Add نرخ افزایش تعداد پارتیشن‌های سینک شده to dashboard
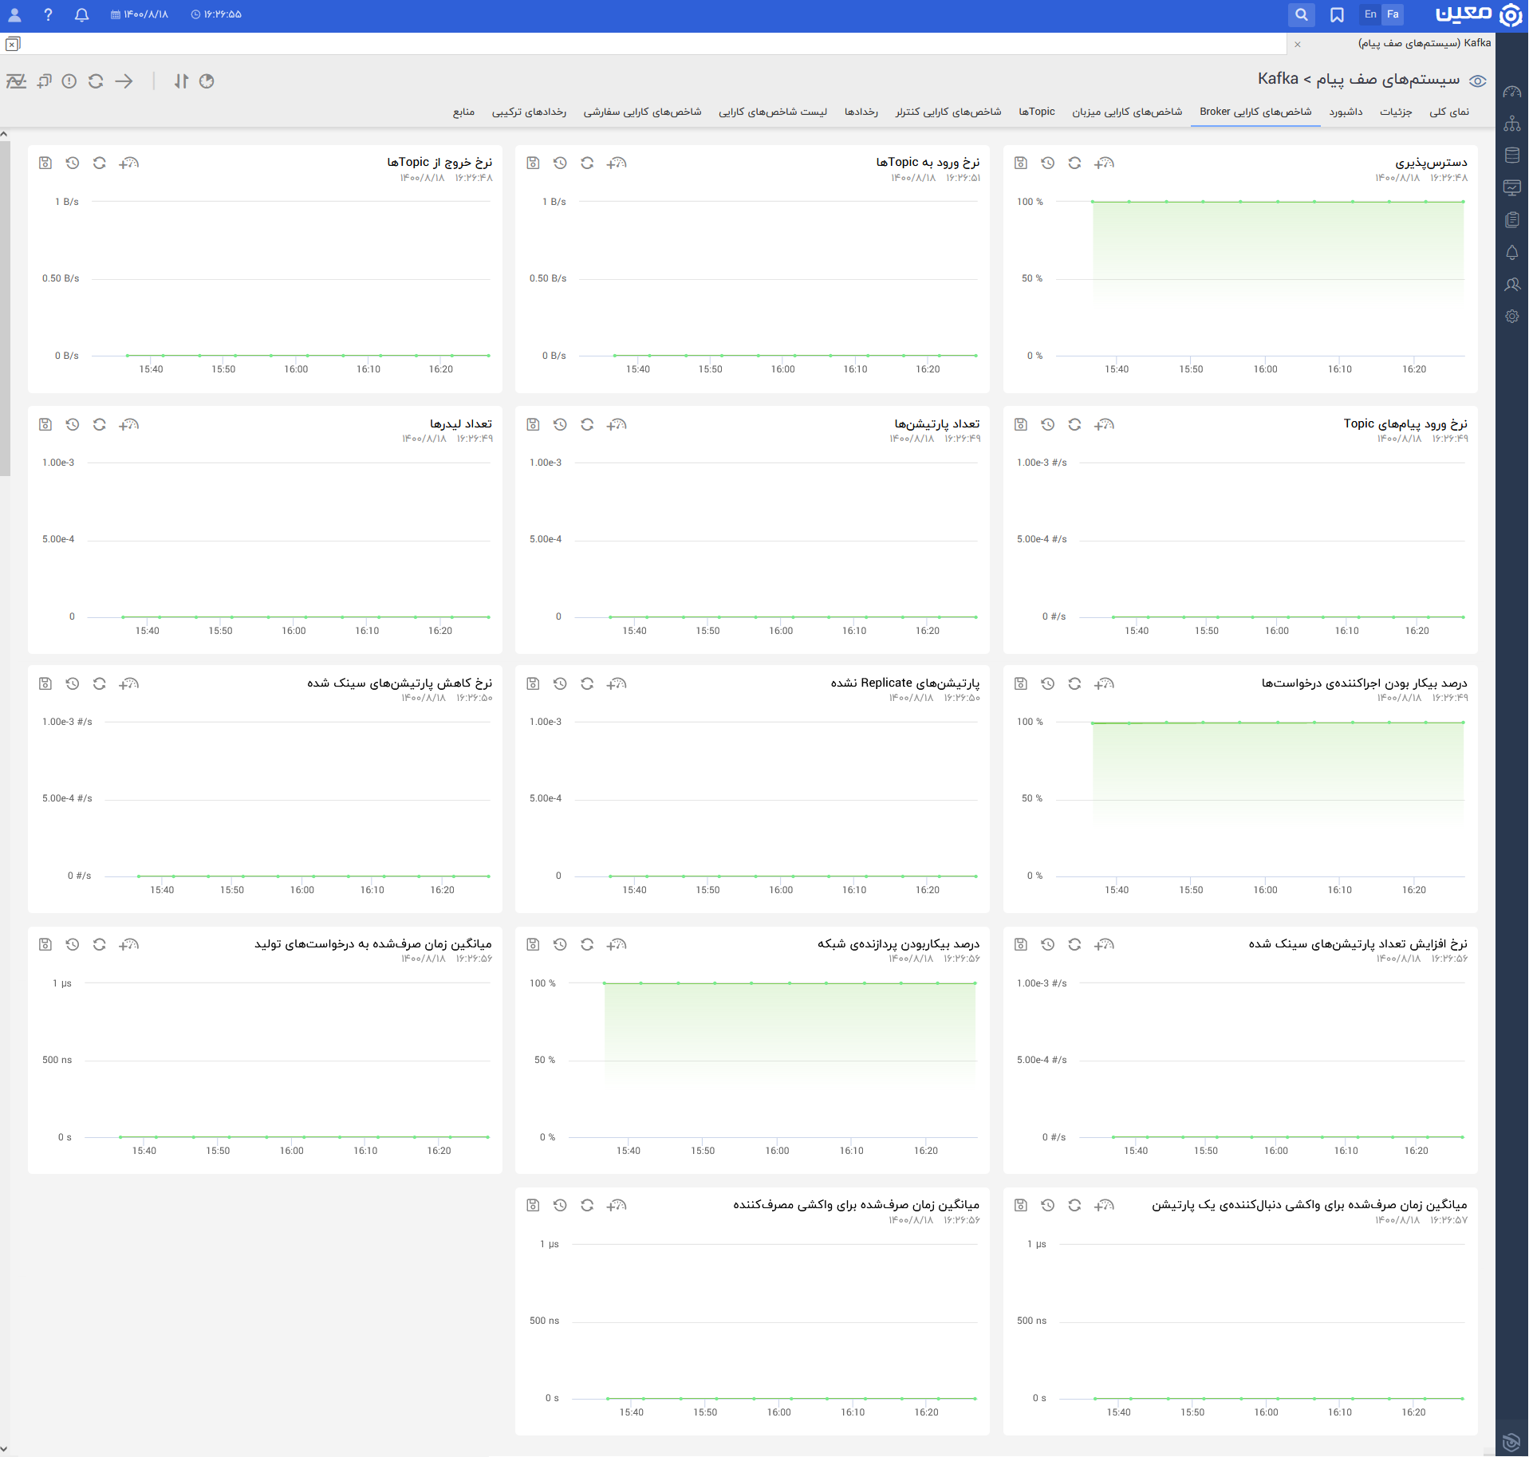The width and height of the screenshot is (1529, 1457). click(1104, 944)
